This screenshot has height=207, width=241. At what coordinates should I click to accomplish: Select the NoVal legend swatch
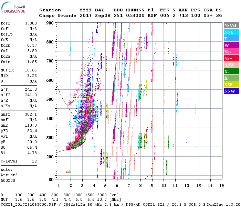pyautogui.click(x=231, y=26)
